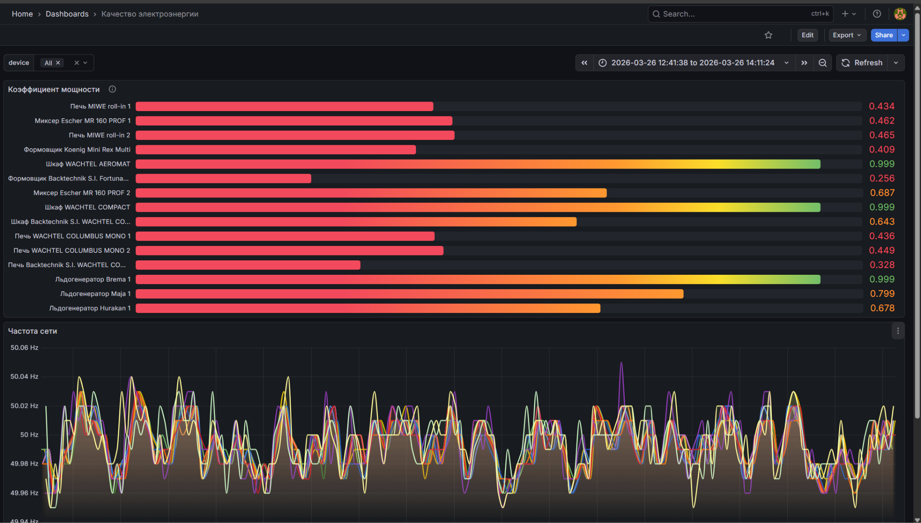Image resolution: width=921 pixels, height=523 pixels.
Task: Go to Home breadcrumb
Action: point(22,14)
